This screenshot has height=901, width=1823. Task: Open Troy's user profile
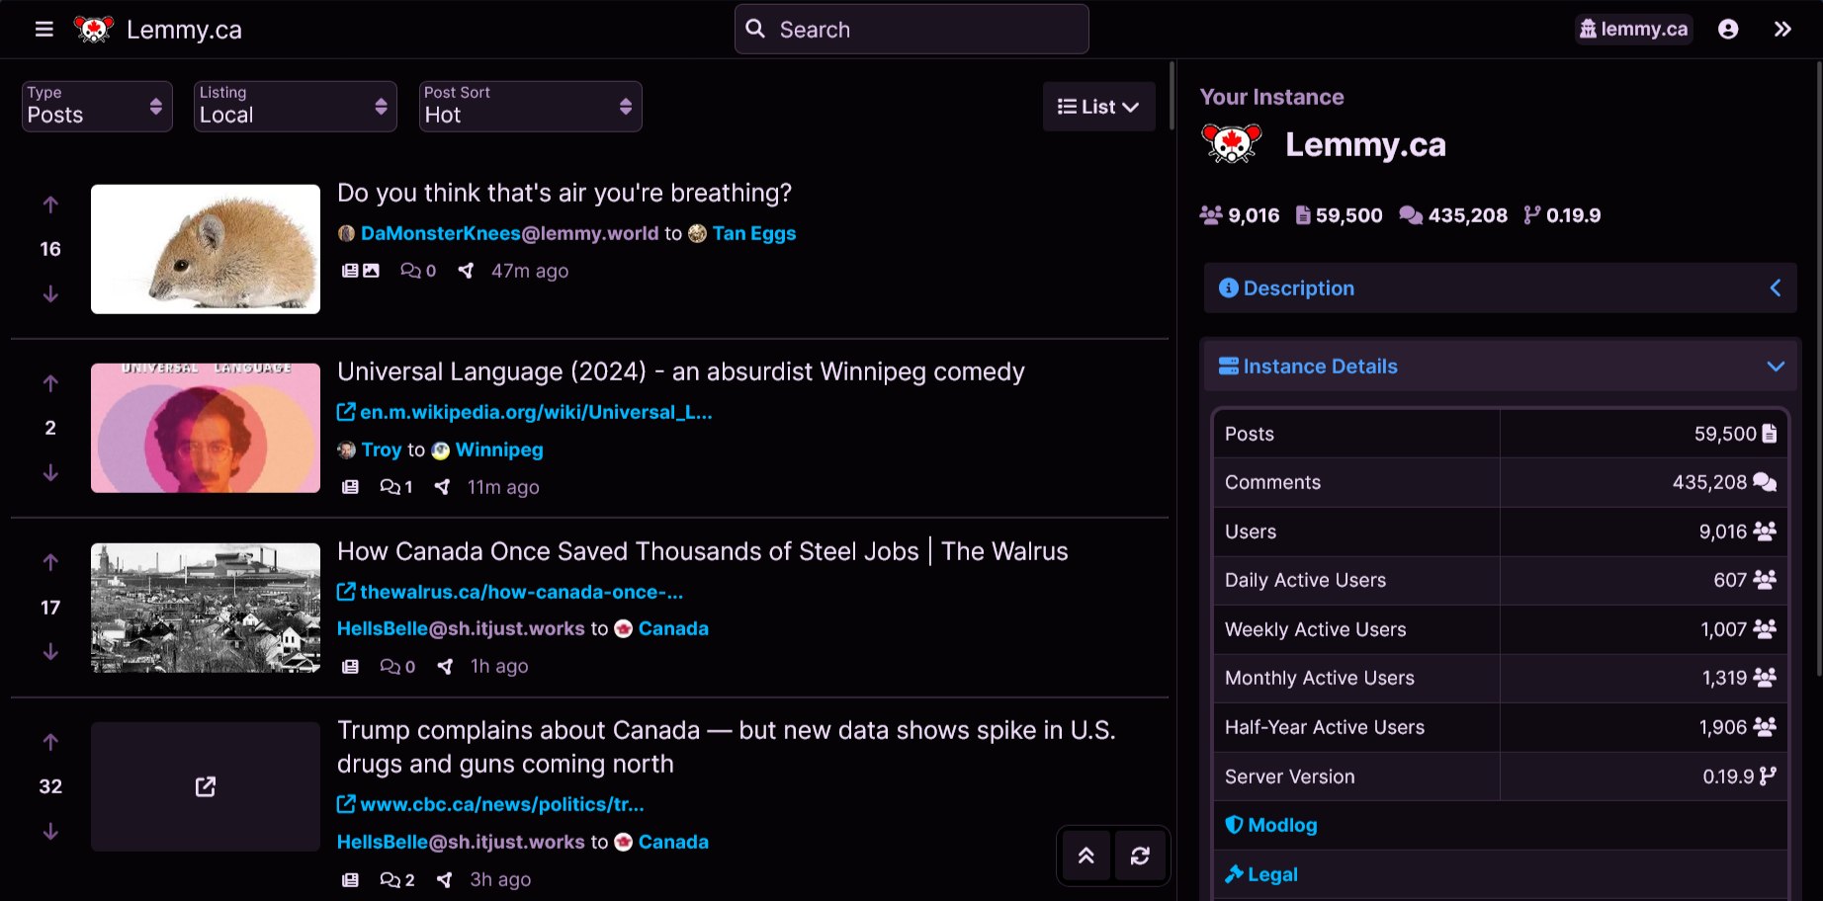[x=371, y=450]
